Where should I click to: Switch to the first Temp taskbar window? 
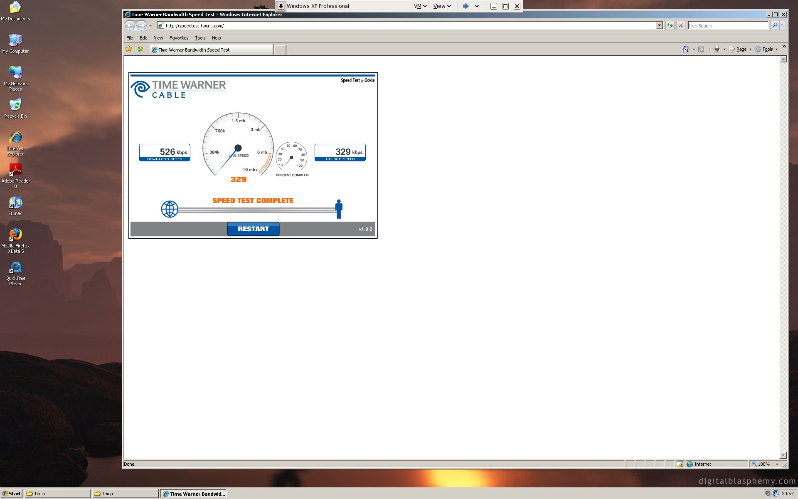(57, 494)
